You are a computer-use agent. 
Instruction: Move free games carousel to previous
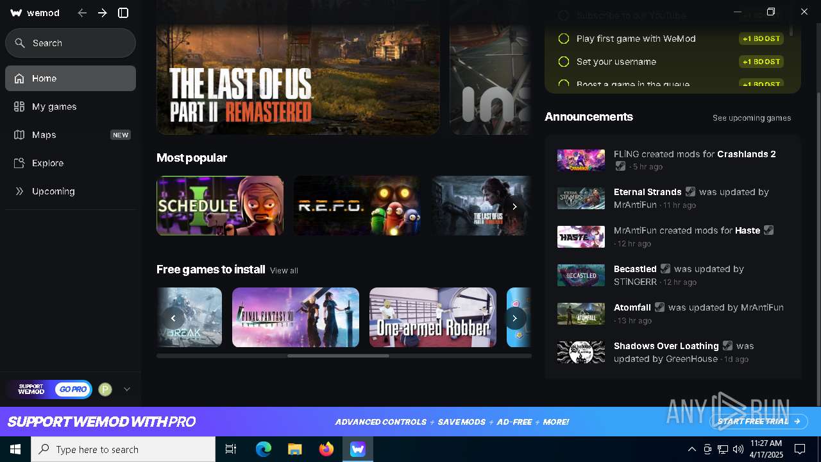173,318
